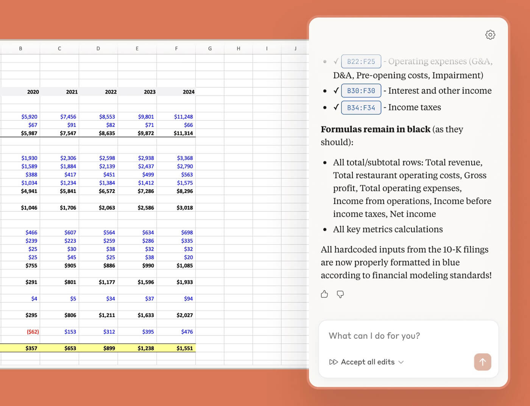Screen dimensions: 530x406
Task: Select column B header
Action: tap(20, 48)
